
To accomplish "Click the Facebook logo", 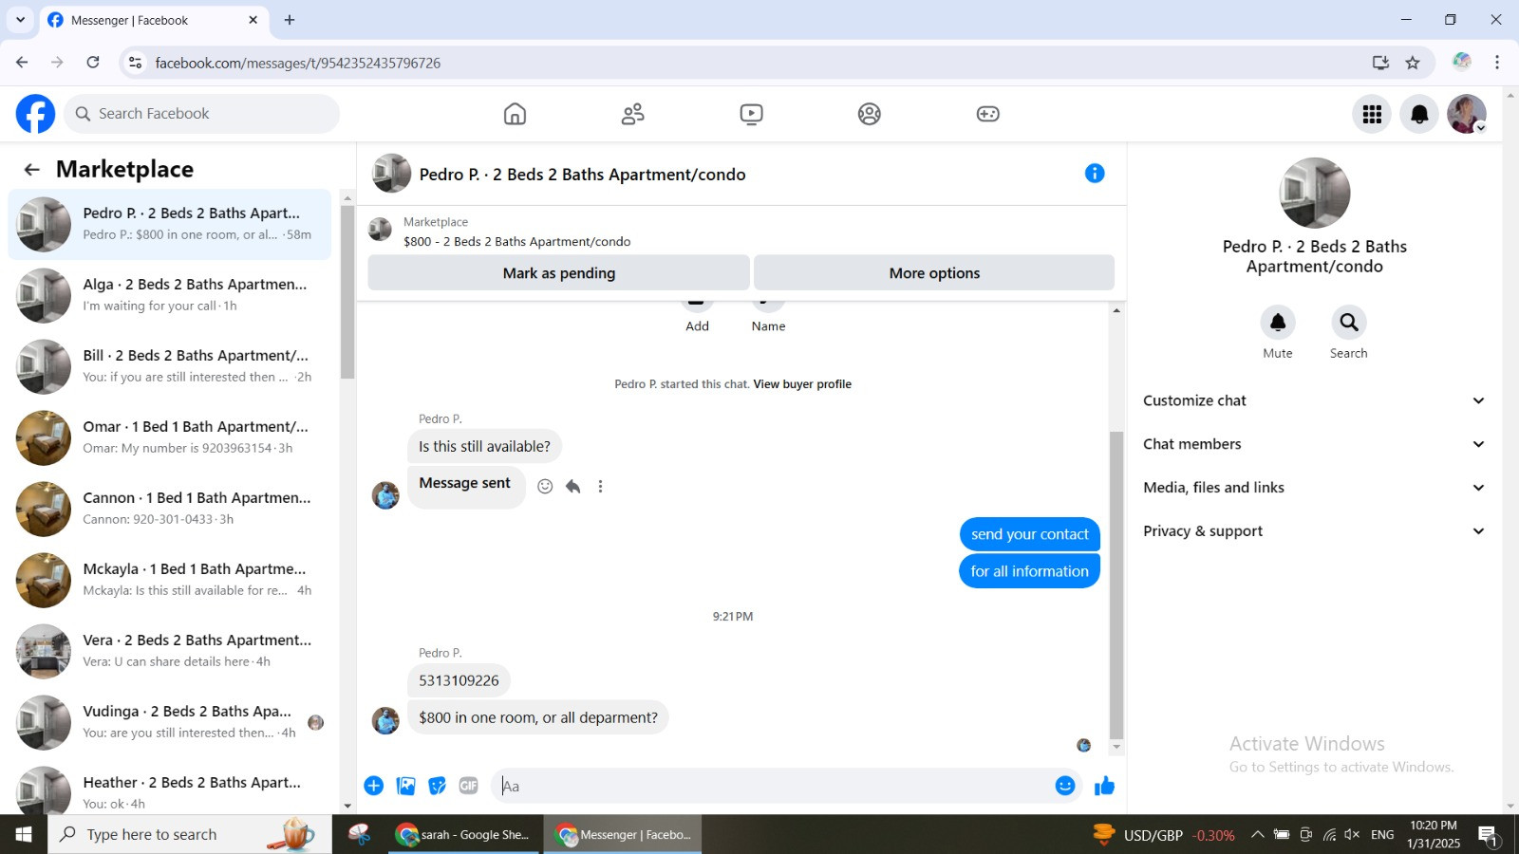I will coord(35,114).
